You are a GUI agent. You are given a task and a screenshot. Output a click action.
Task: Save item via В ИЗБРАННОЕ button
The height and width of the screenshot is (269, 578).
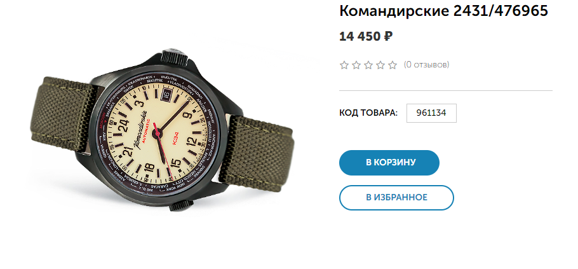(396, 197)
